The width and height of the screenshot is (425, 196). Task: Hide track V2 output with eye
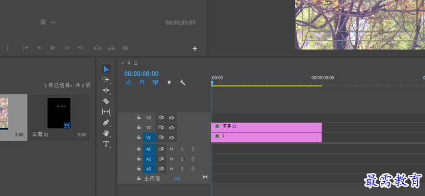pos(171,127)
